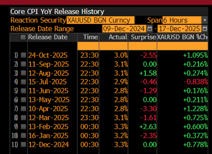Tick the checkbox for the 12-Dec-2024 release
The image size is (212, 154).
[x=23, y=144]
